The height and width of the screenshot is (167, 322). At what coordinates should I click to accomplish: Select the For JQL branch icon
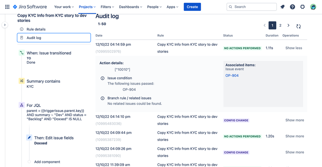point(22,105)
